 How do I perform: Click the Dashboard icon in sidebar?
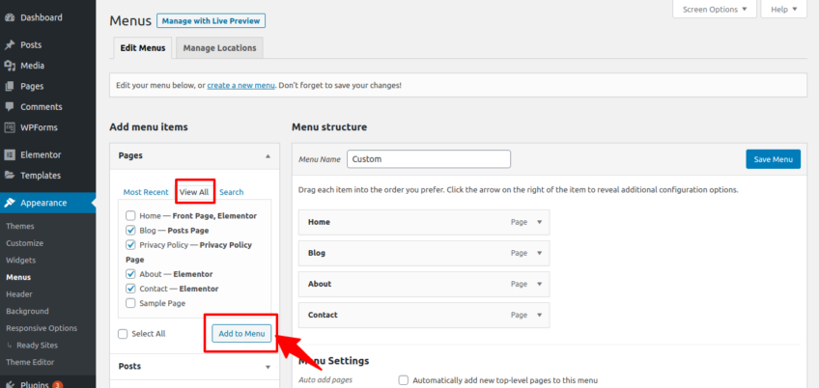(x=10, y=17)
